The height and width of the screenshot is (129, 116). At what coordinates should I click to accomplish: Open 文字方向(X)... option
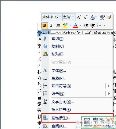77,102
